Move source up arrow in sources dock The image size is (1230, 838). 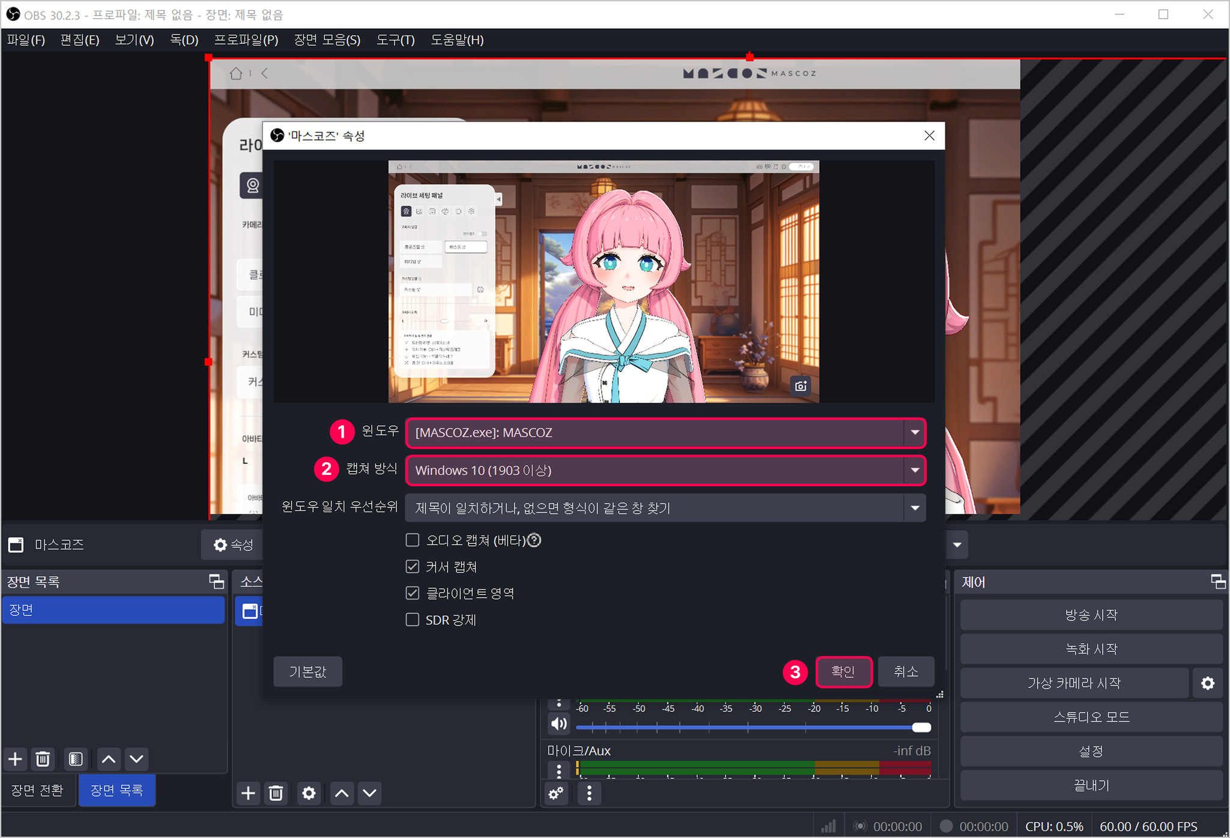pos(342,794)
